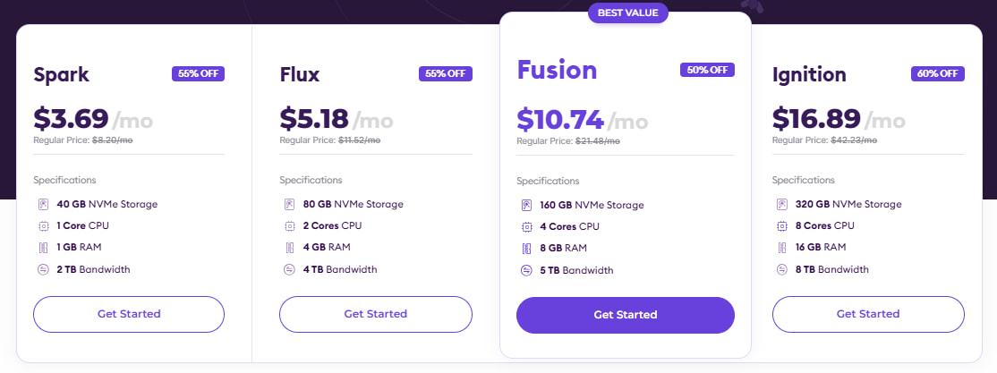
Task: Choose the Fusion plan's Get Started button
Action: (x=625, y=315)
